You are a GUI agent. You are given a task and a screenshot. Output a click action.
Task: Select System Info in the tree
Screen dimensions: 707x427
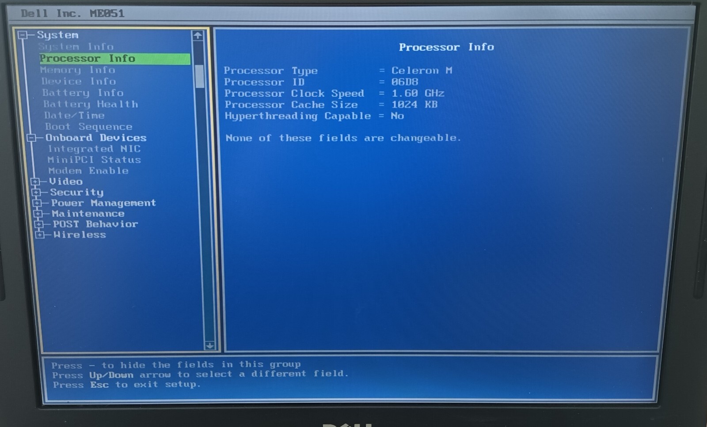coord(76,47)
